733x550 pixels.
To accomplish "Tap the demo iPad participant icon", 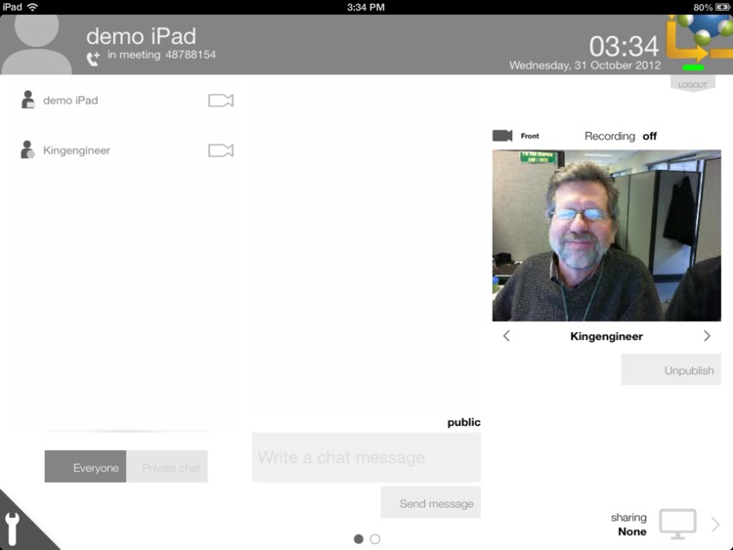I will tap(28, 100).
